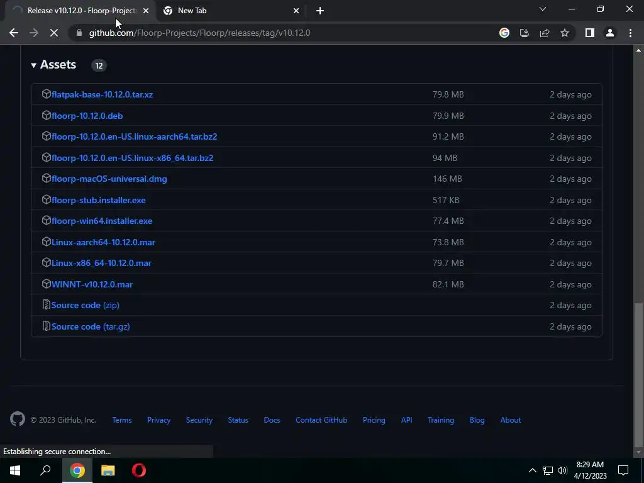
Task: Click the package icon beside flatpak-base tar.xz
Action: [x=47, y=94]
